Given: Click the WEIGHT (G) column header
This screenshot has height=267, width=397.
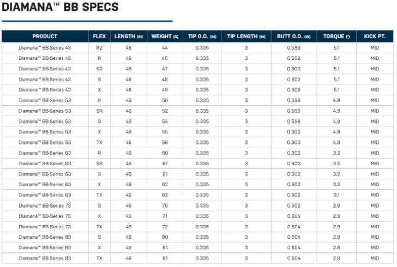Looking at the screenshot, I should tap(165, 37).
